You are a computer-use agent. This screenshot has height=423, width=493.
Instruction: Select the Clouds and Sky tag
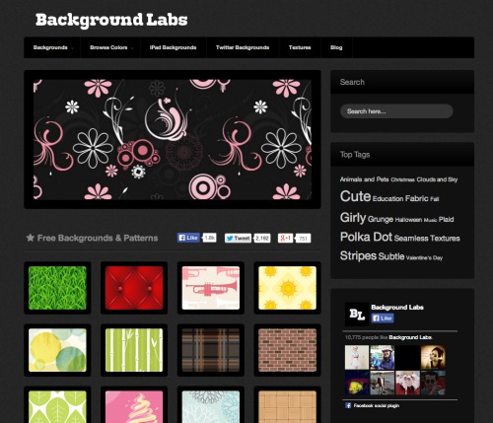point(437,179)
